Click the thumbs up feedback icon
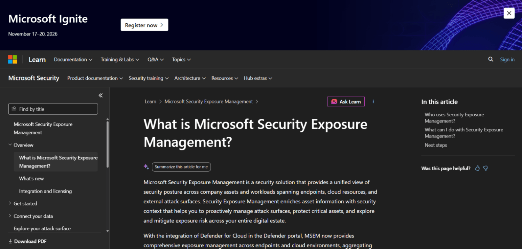Viewport: 522px width, 249px height. [x=477, y=168]
